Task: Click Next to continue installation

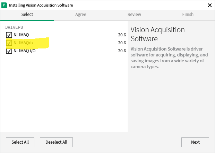Action: coord(195,142)
